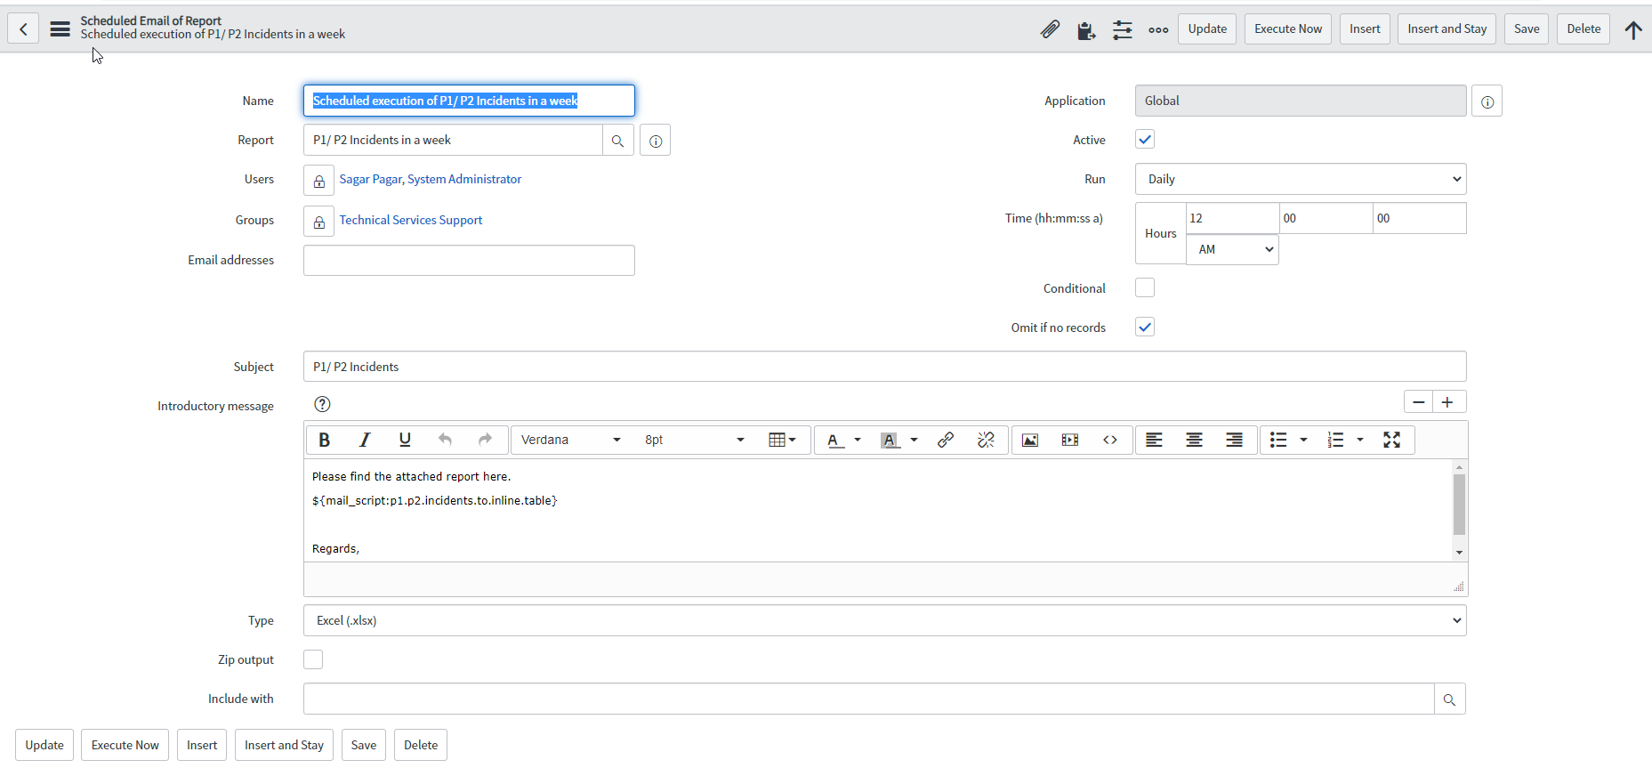
Task: Click the top Update button
Action: pyautogui.click(x=1207, y=28)
